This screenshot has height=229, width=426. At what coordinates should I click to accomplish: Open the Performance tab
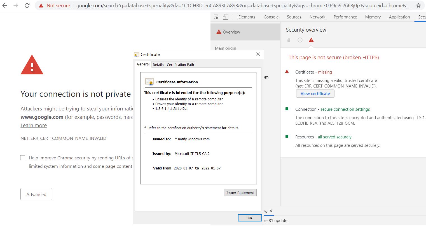pyautogui.click(x=345, y=17)
